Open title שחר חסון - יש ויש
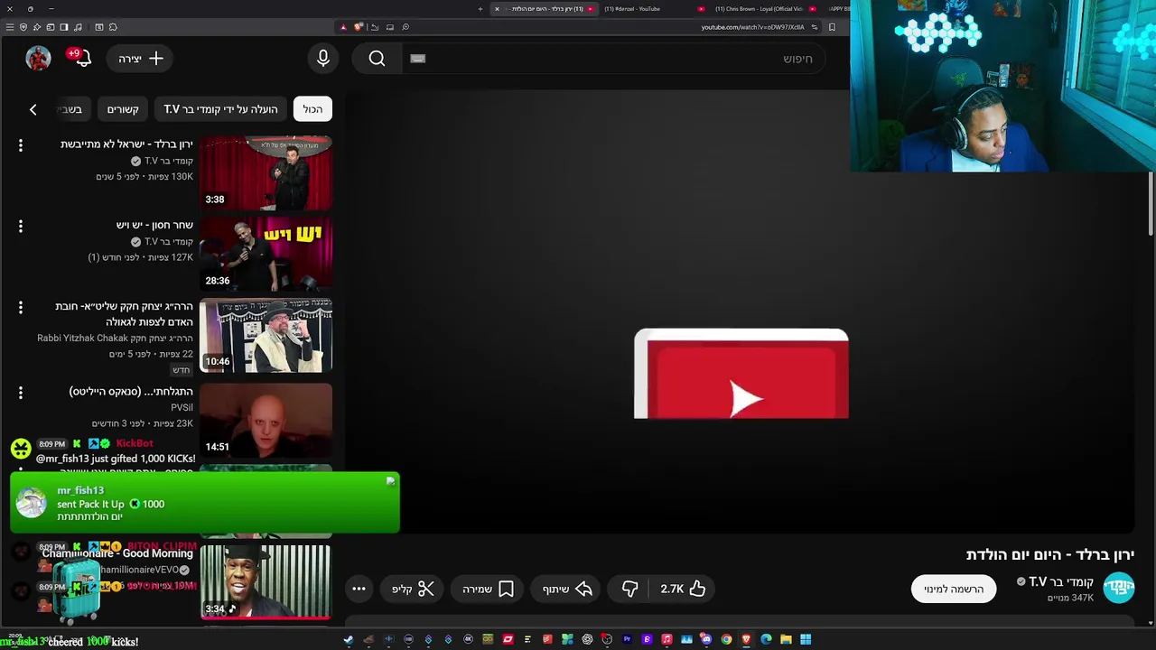1156x650 pixels. pyautogui.click(x=154, y=225)
